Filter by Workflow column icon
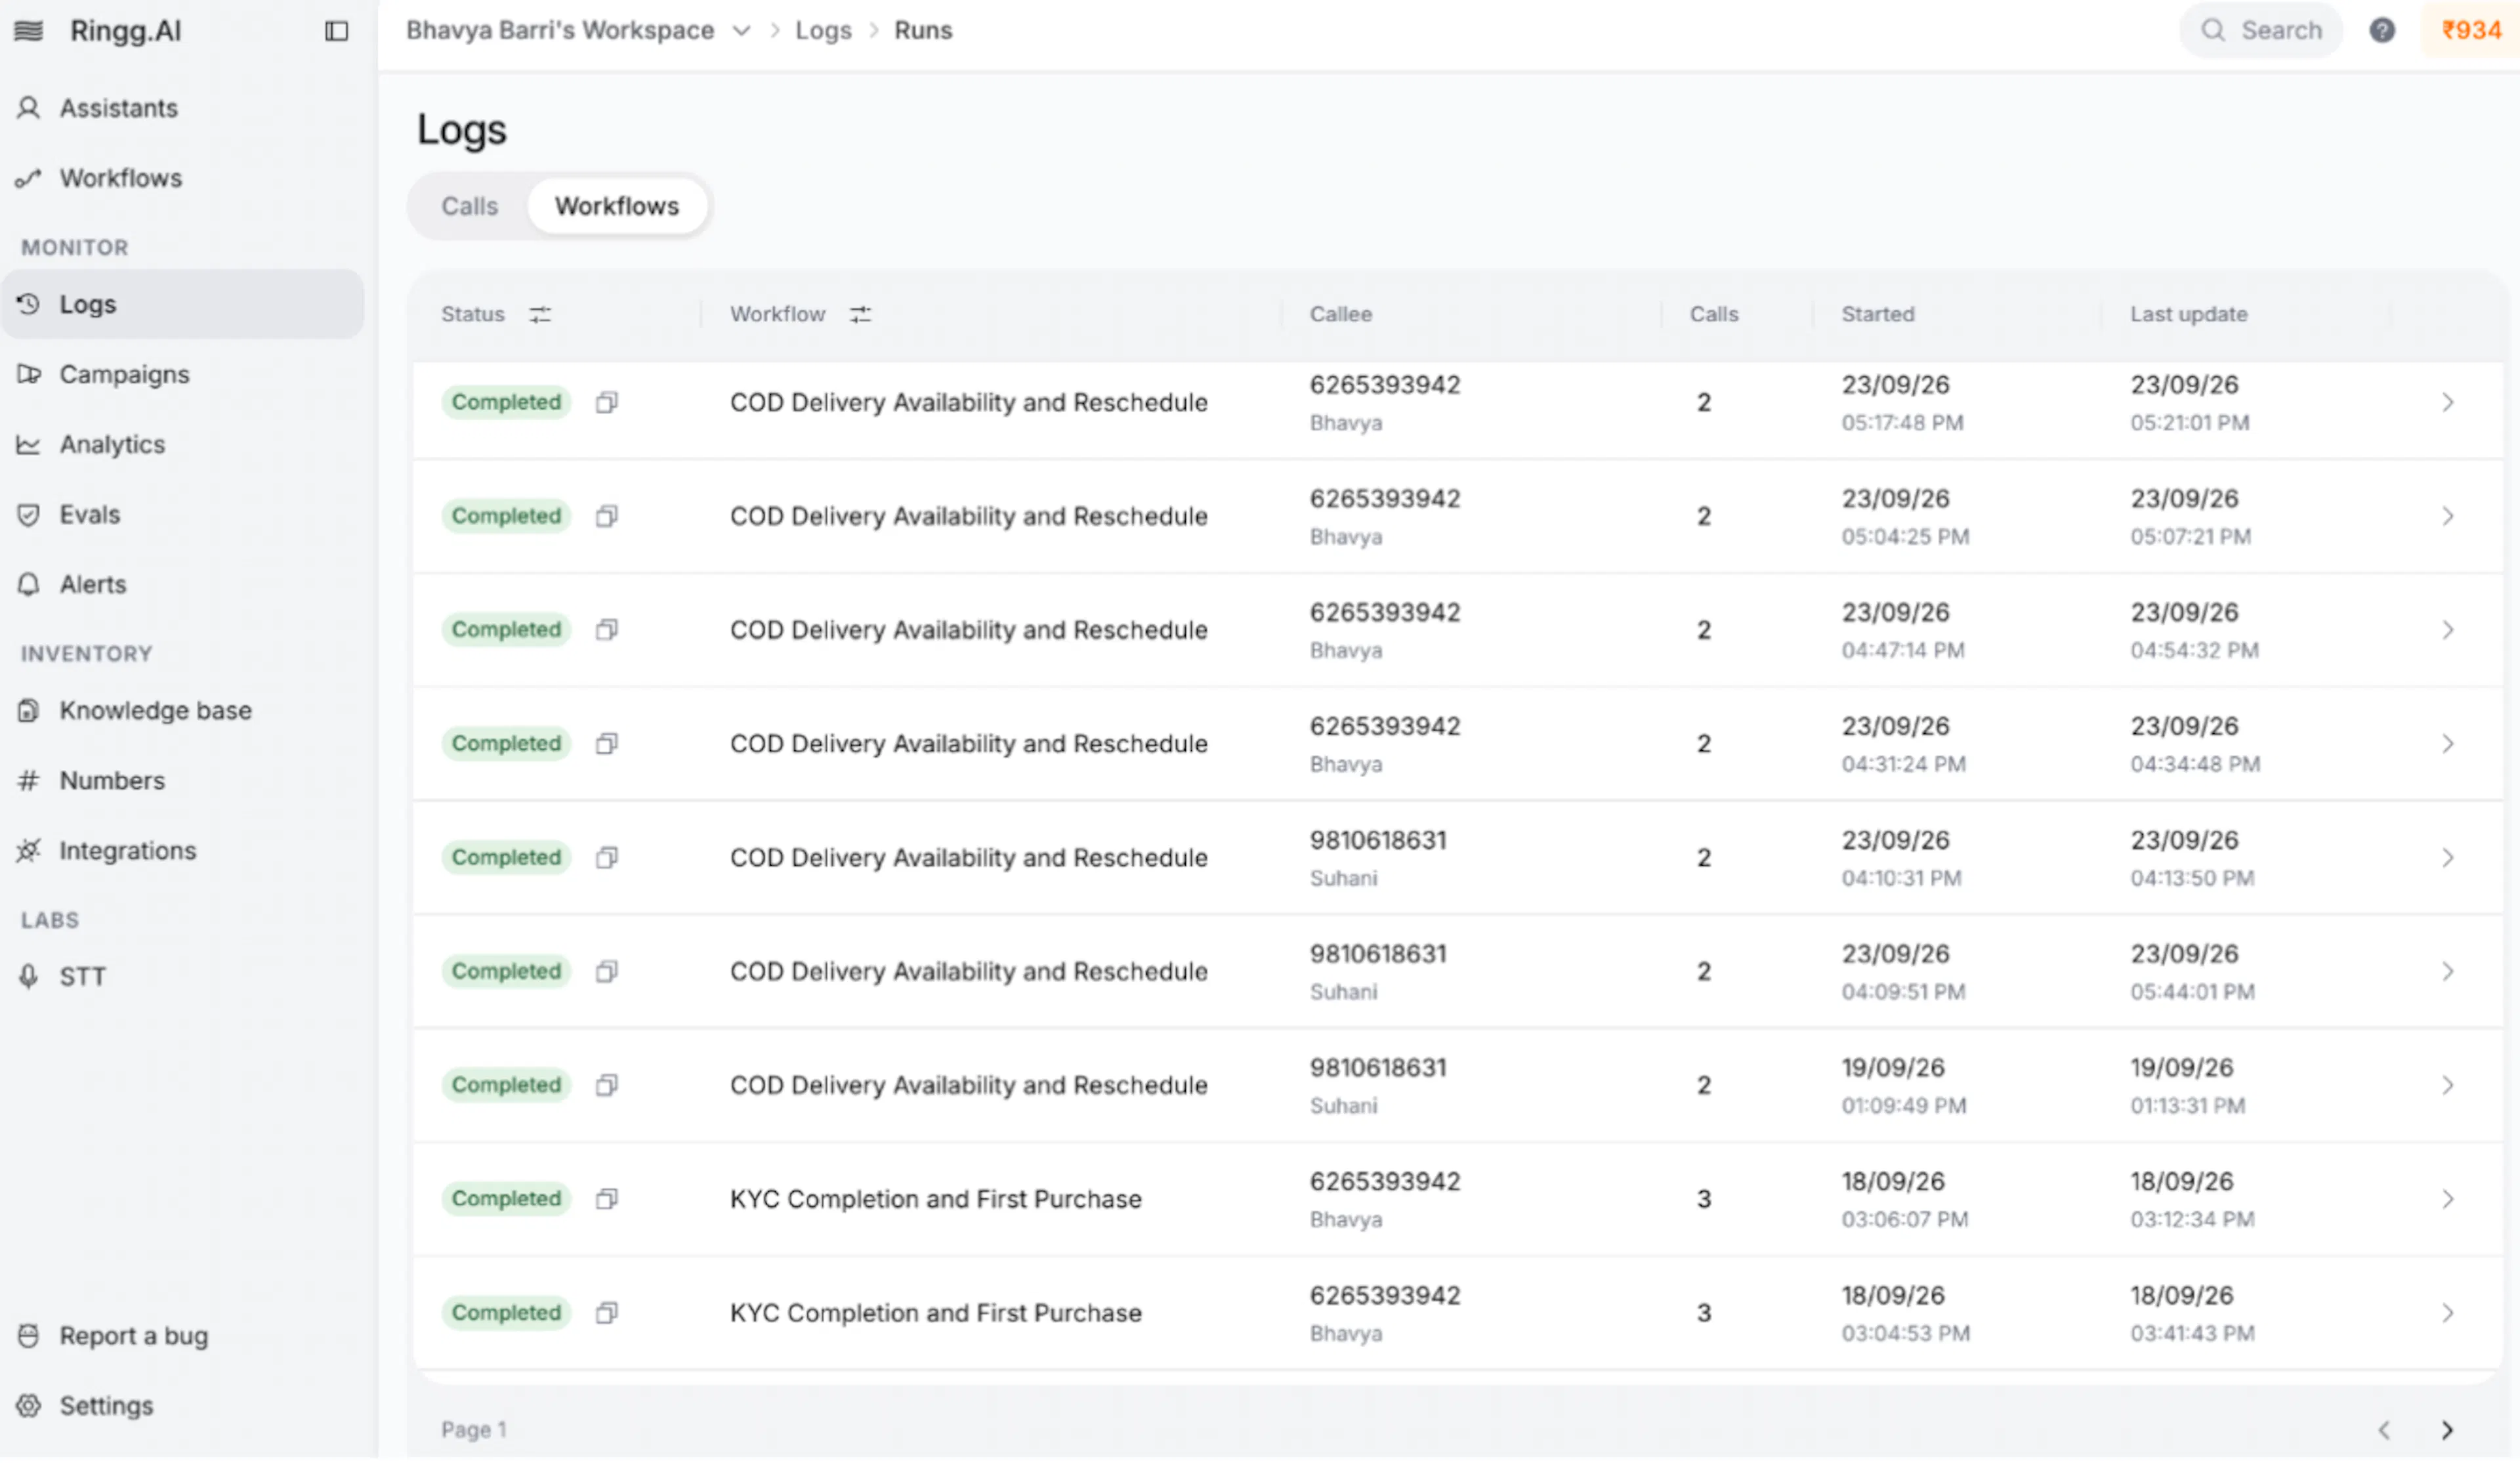2520x1463 pixels. pos(860,315)
